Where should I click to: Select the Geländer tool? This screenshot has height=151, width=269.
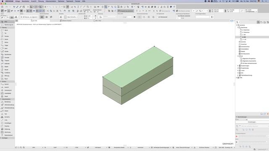(7, 63)
